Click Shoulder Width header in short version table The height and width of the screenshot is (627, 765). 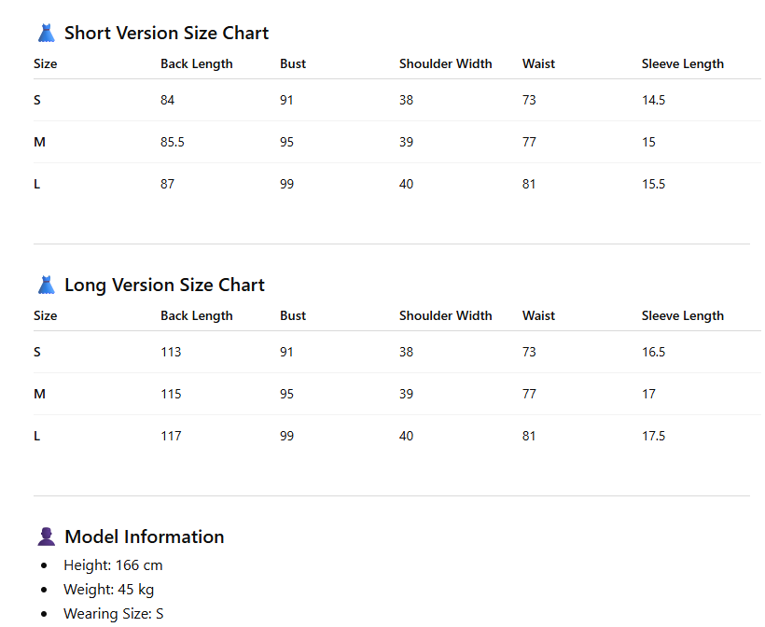(x=445, y=64)
